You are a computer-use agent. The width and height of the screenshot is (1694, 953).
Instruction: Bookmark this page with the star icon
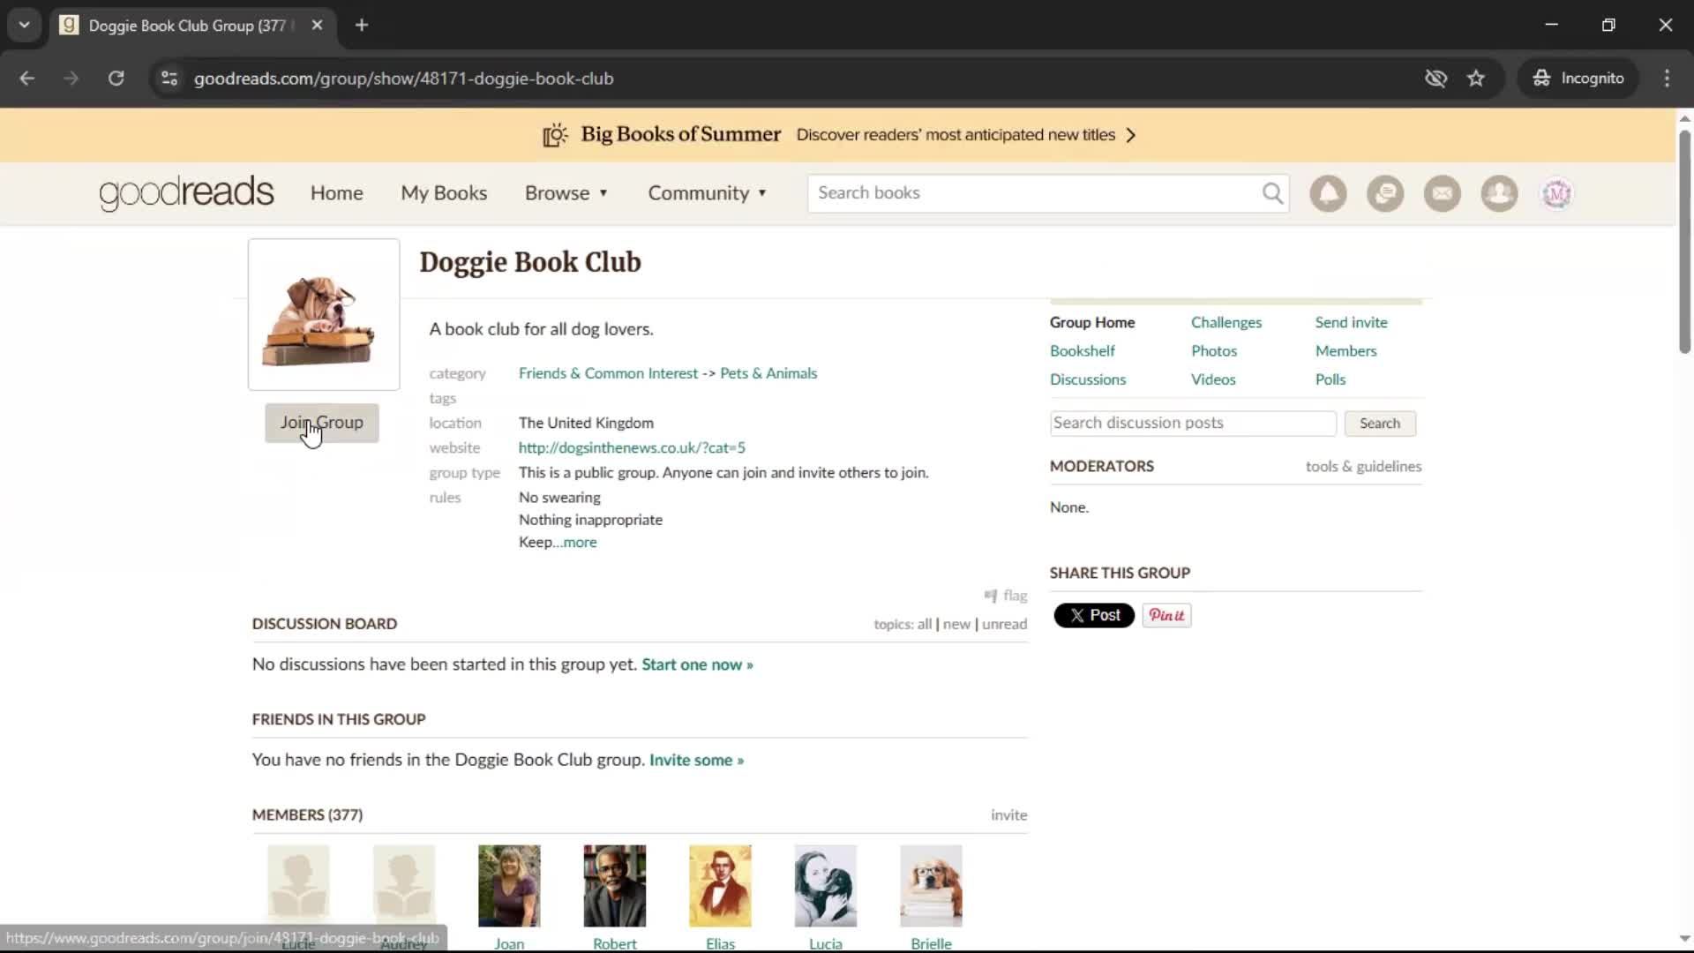1476,79
